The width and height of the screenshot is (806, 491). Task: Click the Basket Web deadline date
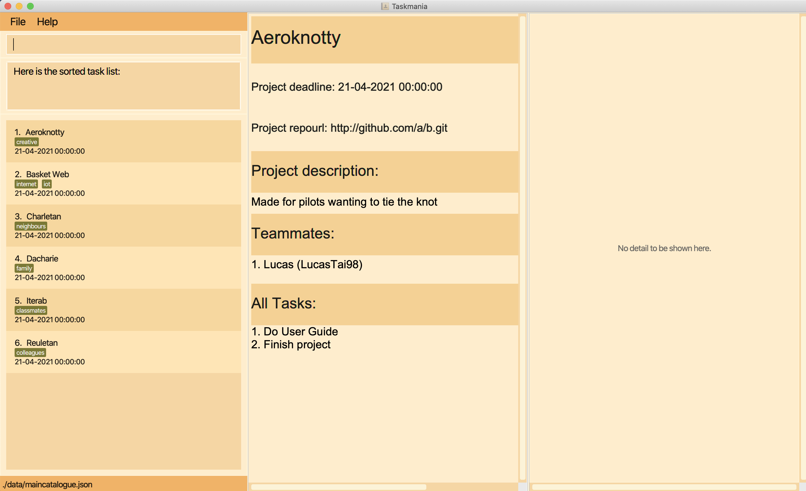point(50,193)
